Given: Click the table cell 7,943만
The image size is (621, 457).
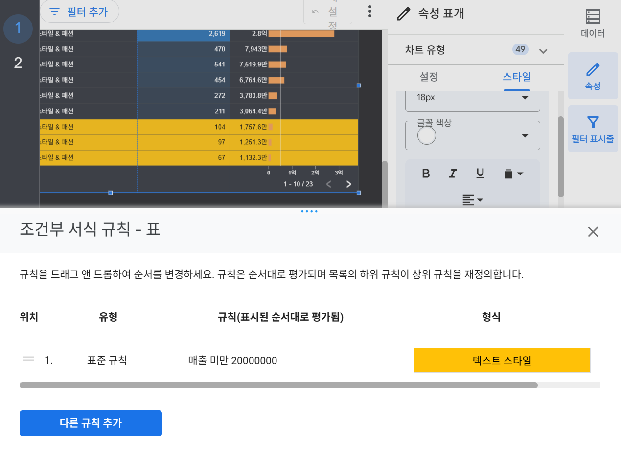Looking at the screenshot, I should [256, 49].
